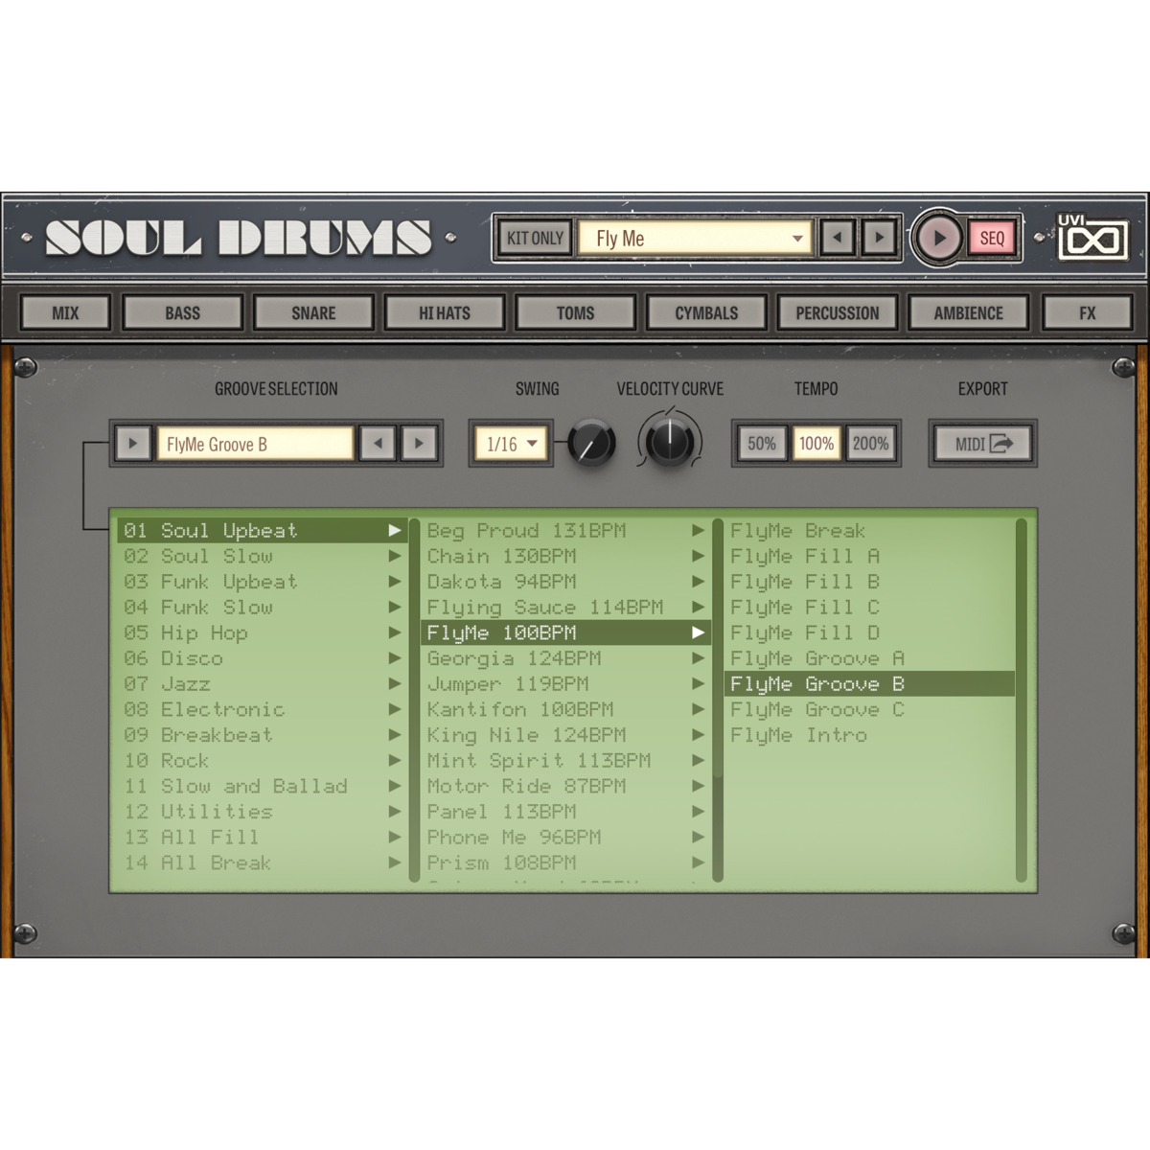The image size is (1150, 1150).
Task: Click the UVI logo
Action: point(1092,237)
